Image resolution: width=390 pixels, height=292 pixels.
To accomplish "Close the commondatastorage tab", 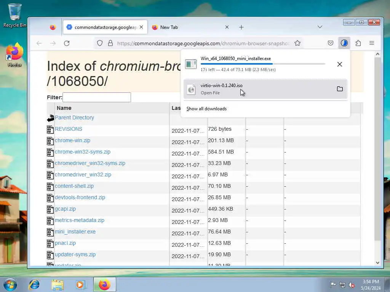I will (141, 27).
